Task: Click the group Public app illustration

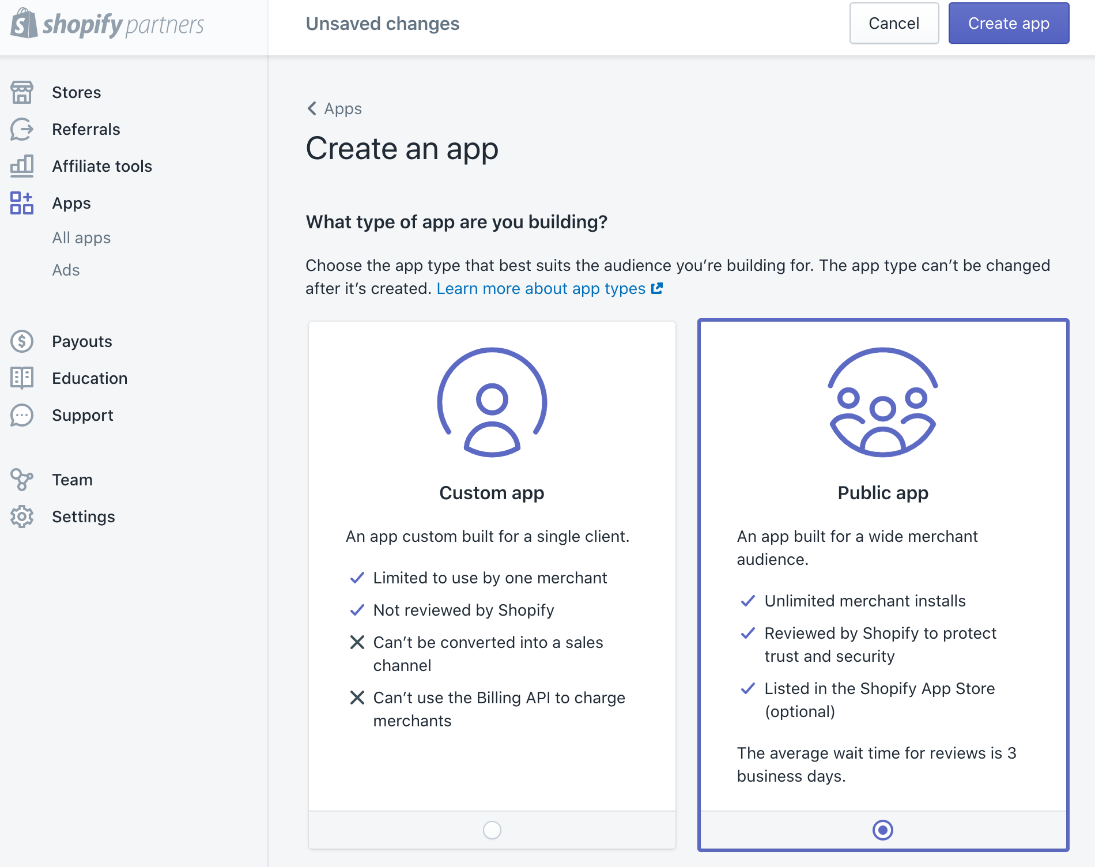Action: click(883, 402)
